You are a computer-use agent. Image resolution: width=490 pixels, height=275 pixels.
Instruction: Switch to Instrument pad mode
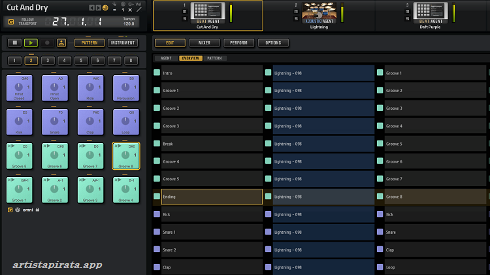pos(123,43)
